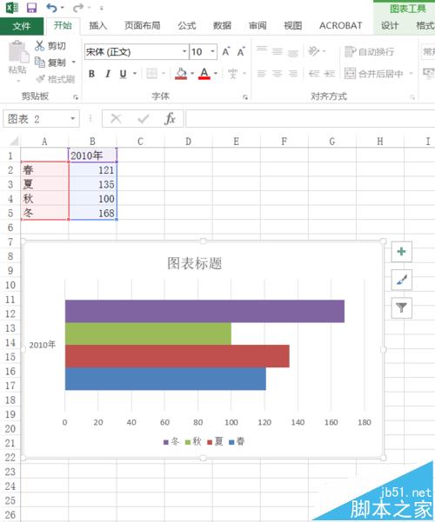Open merge and center dropdown arrow
Viewport: 435px width, 522px height.
click(x=411, y=74)
